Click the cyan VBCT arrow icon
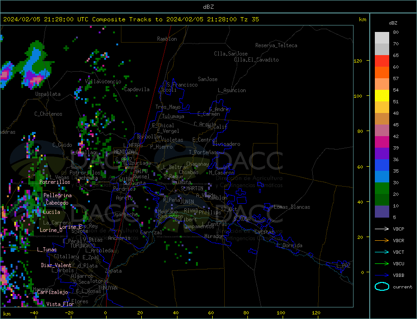The height and width of the screenshot is (319, 417). (x=382, y=252)
